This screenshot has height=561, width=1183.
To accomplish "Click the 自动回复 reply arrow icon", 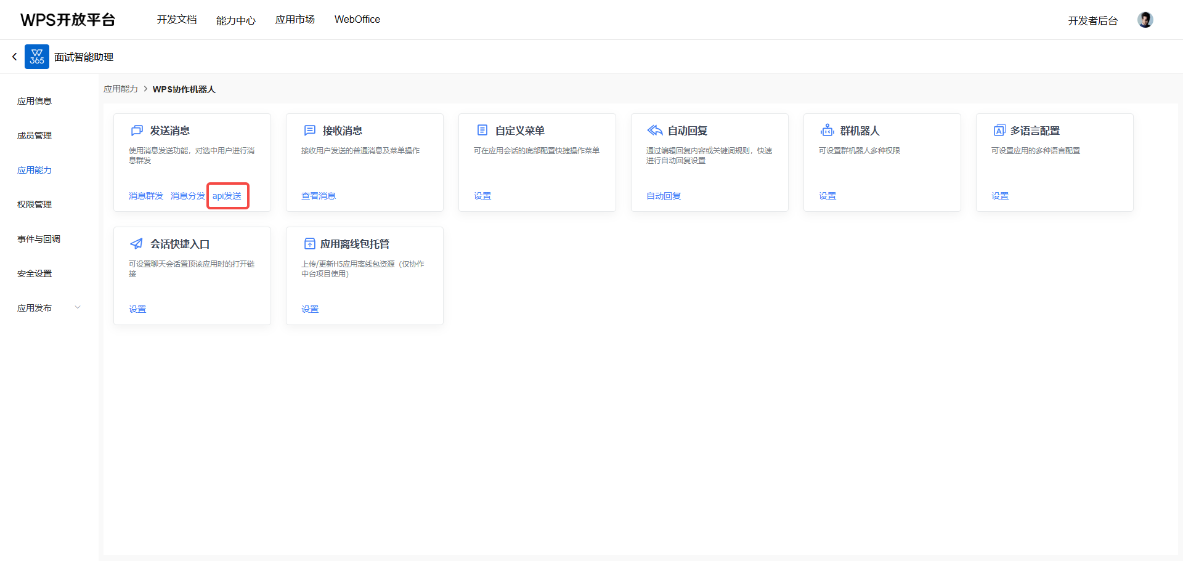I will 654,130.
